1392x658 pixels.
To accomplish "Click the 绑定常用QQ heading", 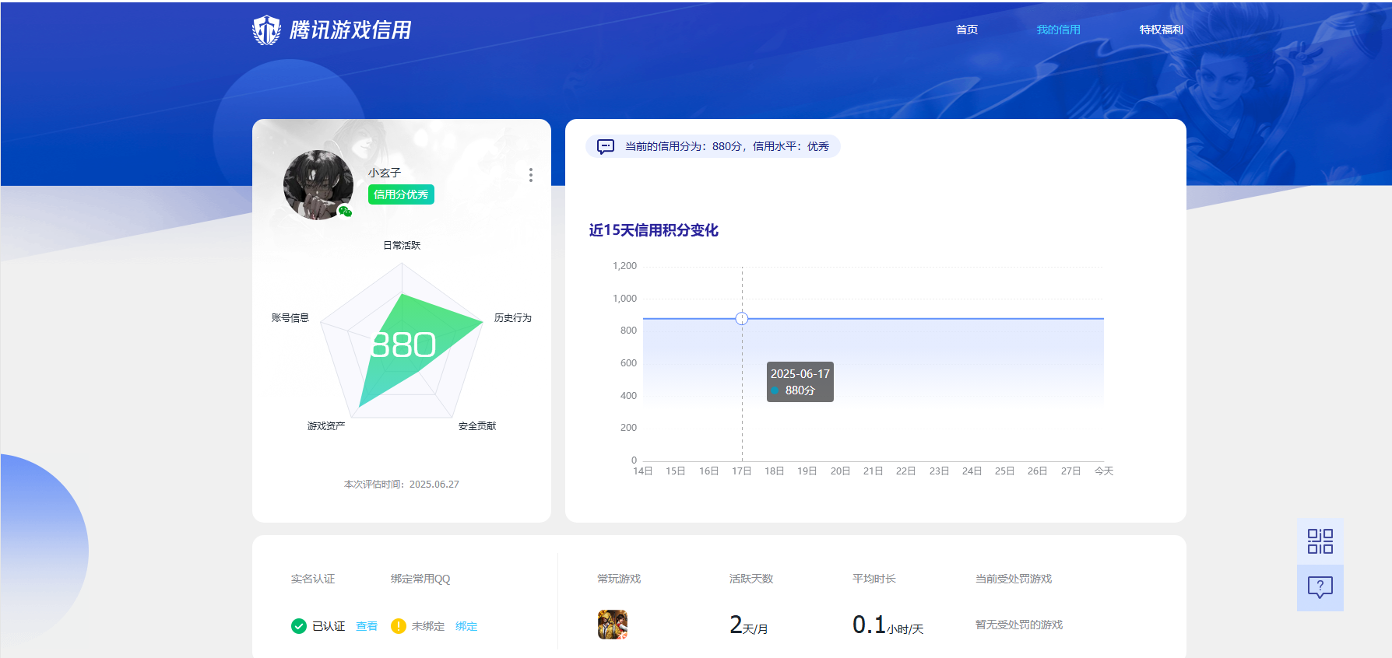I will click(x=420, y=579).
